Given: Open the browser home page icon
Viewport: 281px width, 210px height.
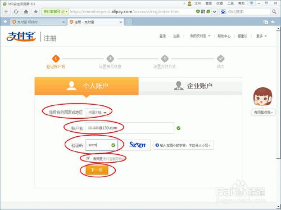Looking at the screenshot, I should point(26,12).
